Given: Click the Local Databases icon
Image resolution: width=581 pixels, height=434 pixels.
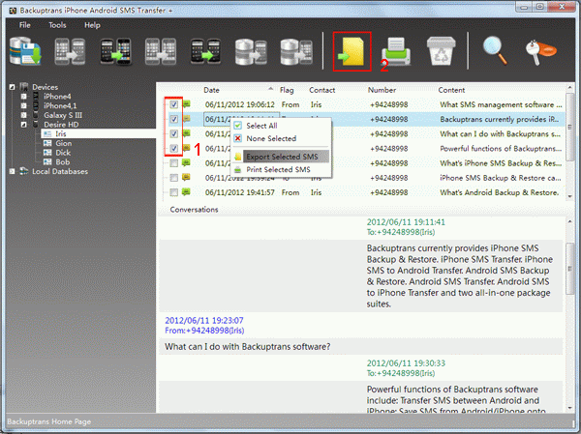Looking at the screenshot, I should [x=24, y=171].
